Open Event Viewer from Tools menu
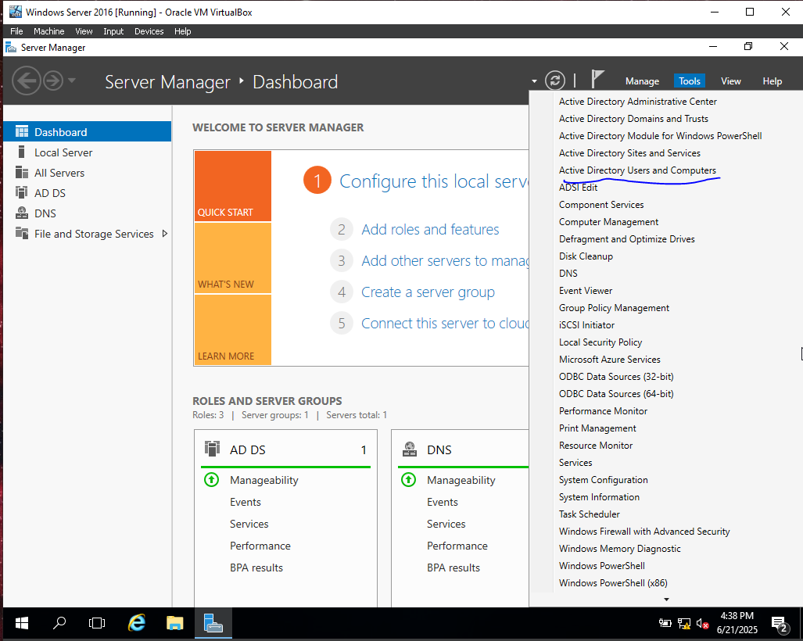This screenshot has height=641, width=803. pos(586,290)
